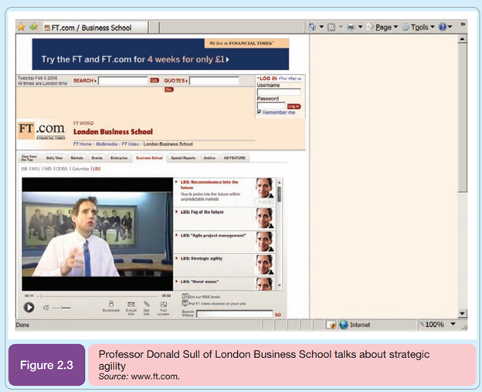Screen dimensions: 482x392
Task: Switch to the Daily View tab
Action: point(54,157)
